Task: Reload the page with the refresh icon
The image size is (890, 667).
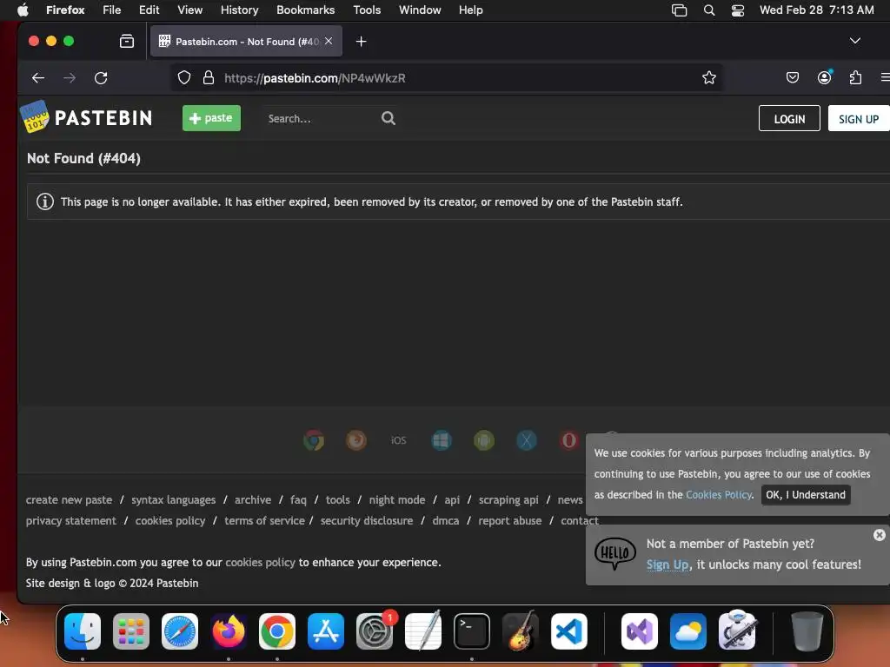Action: click(101, 77)
